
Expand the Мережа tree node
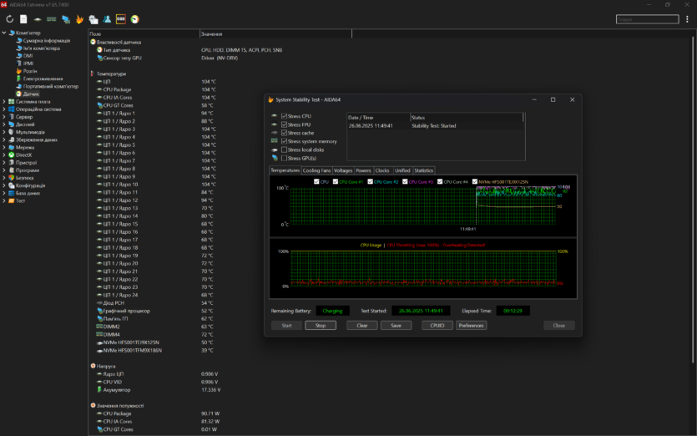click(4, 147)
